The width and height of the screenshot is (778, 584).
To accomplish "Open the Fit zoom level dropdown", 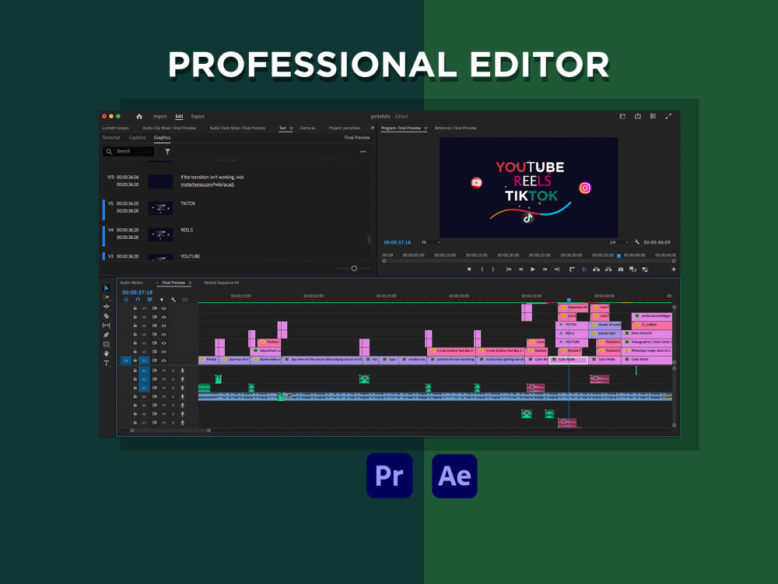I will [x=431, y=242].
